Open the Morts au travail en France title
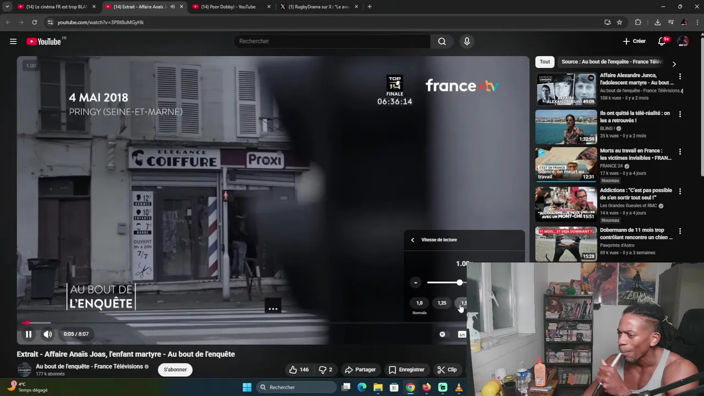Screen dimensions: 704x396 tap(635, 154)
